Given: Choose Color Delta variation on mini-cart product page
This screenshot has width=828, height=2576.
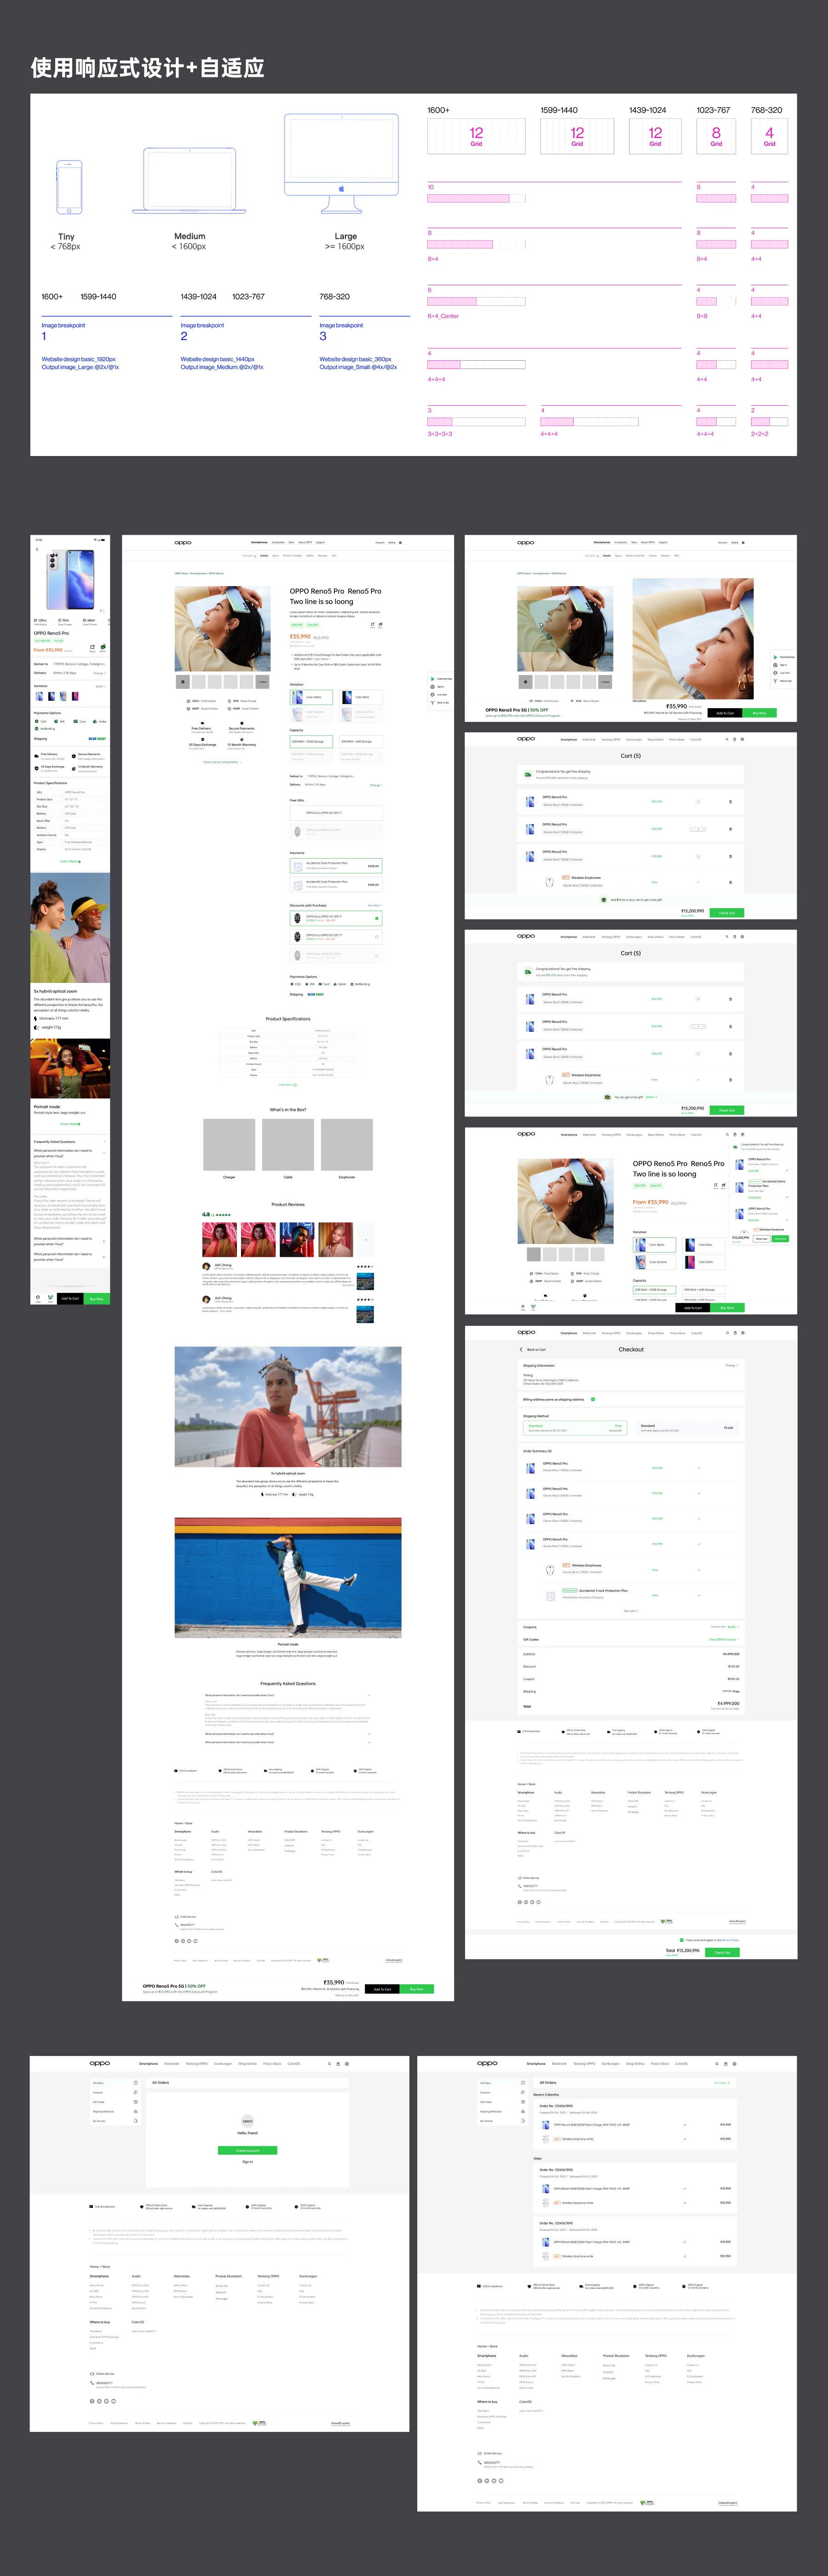Looking at the screenshot, I should click(x=704, y=1262).
